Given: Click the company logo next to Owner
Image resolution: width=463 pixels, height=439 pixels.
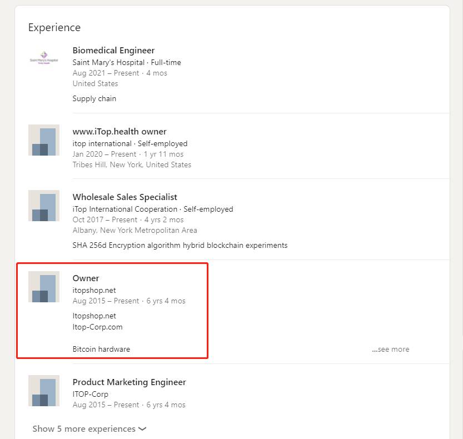Looking at the screenshot, I should (x=43, y=287).
